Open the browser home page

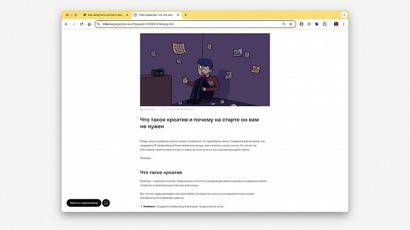(x=89, y=24)
